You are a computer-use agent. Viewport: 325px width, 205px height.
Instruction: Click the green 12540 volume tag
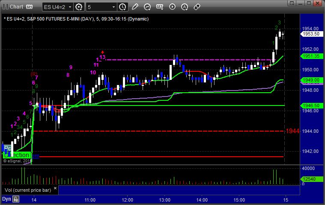(311, 179)
